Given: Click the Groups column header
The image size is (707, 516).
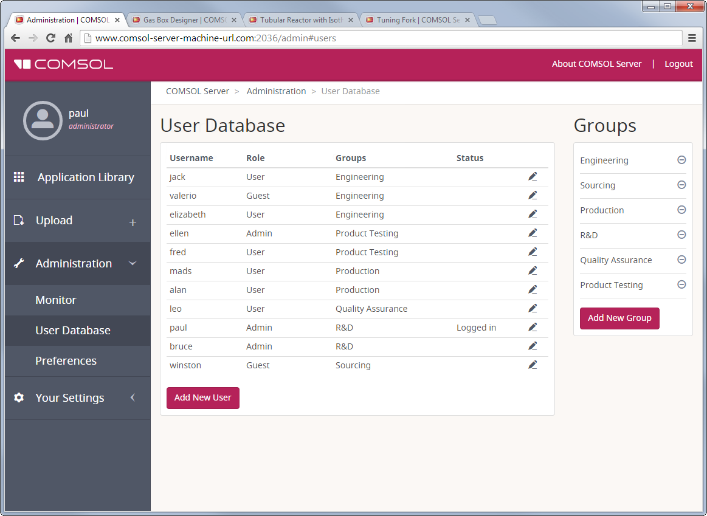Looking at the screenshot, I should tap(351, 158).
